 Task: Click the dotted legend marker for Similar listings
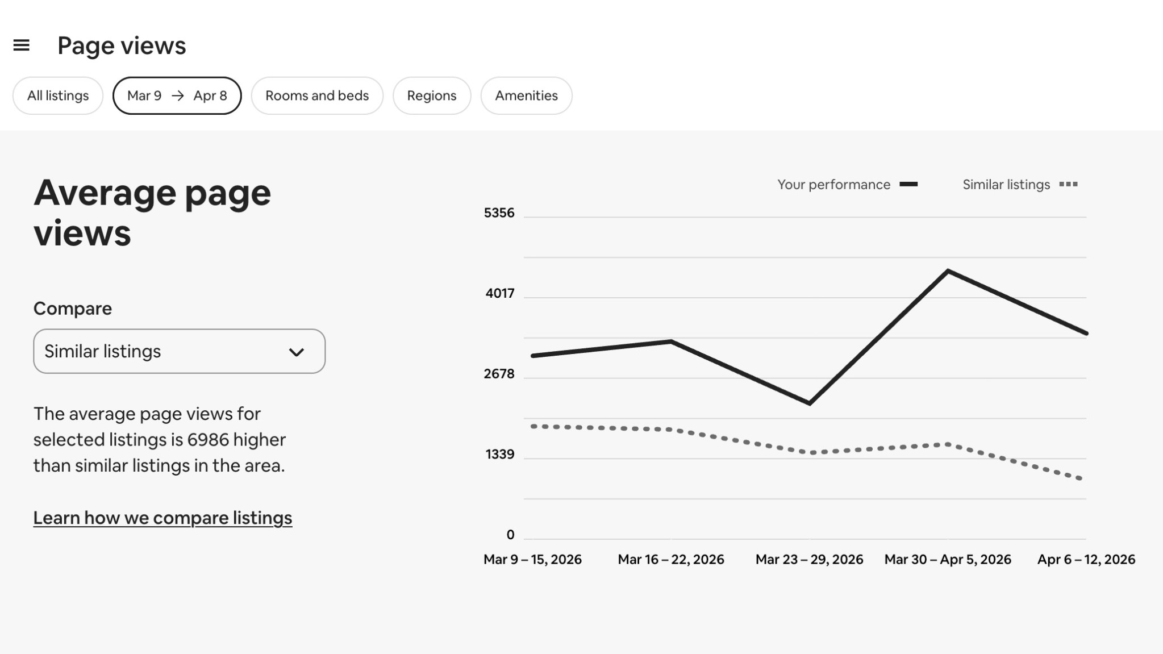click(x=1069, y=184)
